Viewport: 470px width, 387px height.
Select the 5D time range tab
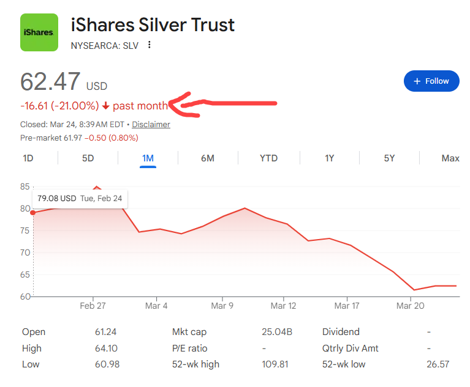[88, 158]
